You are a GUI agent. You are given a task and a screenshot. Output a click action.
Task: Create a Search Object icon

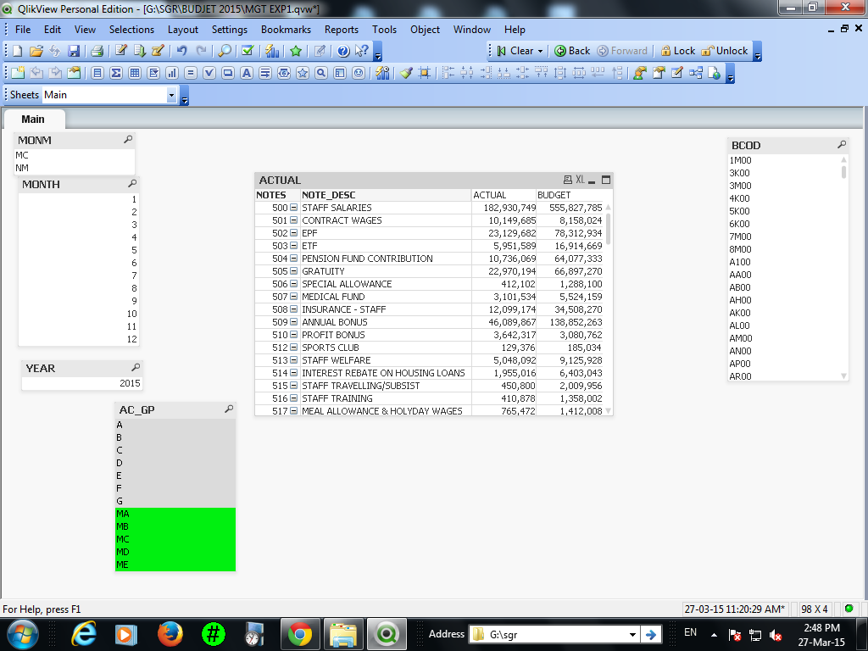[x=321, y=73]
